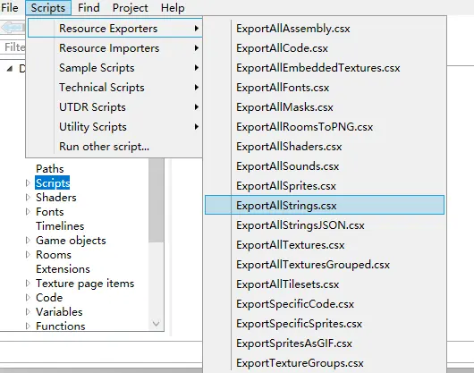The image size is (474, 373).
Task: Focus the Filter input field
Action: point(13,47)
